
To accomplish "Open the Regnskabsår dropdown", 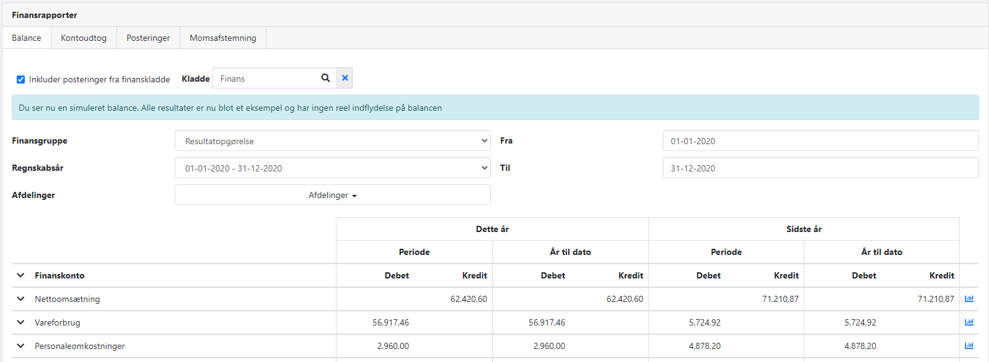I will (332, 168).
